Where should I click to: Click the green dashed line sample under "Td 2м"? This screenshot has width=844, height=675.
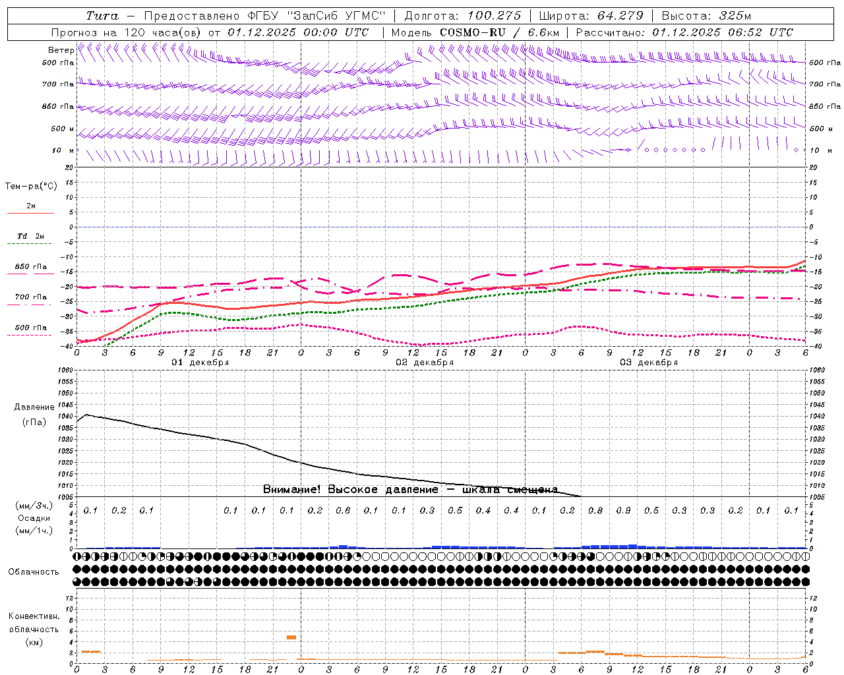coord(30,244)
